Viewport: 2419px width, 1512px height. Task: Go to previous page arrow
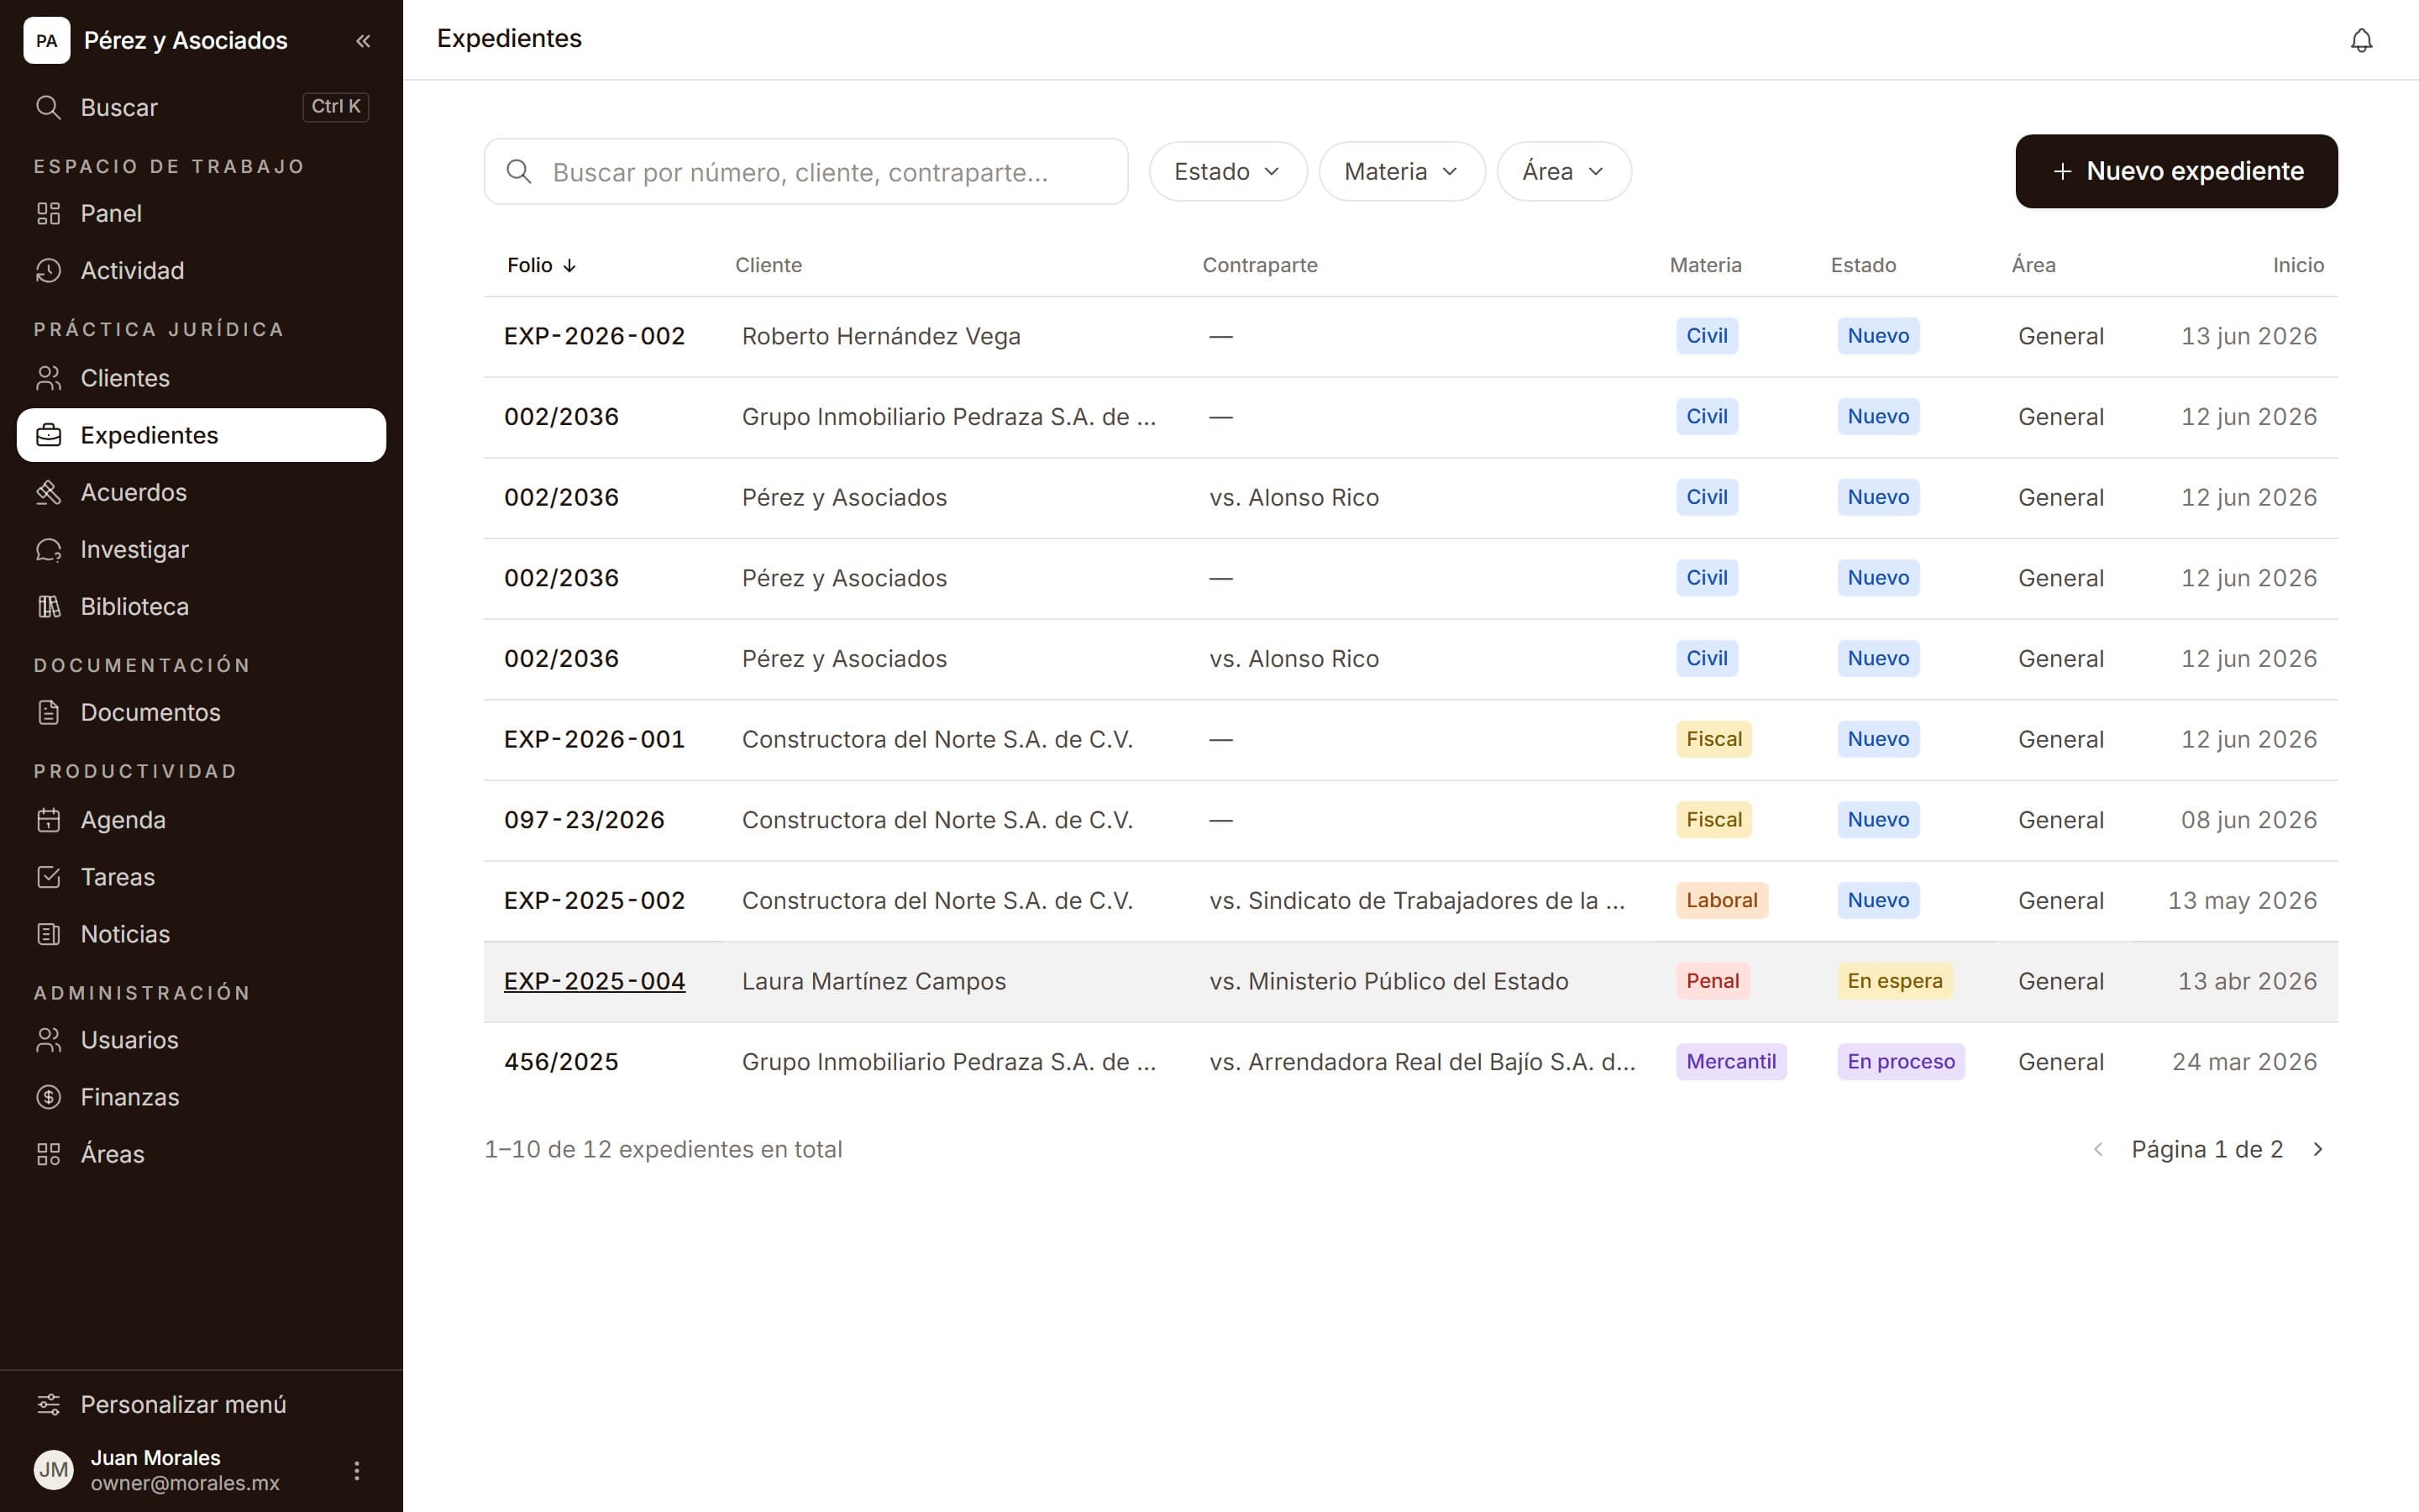pos(2098,1149)
